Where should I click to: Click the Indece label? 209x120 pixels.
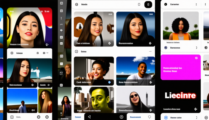[x=20, y=53]
